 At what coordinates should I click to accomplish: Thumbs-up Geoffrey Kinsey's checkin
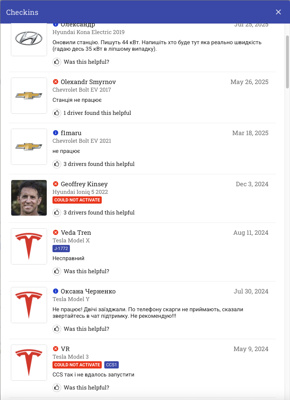[57, 213]
